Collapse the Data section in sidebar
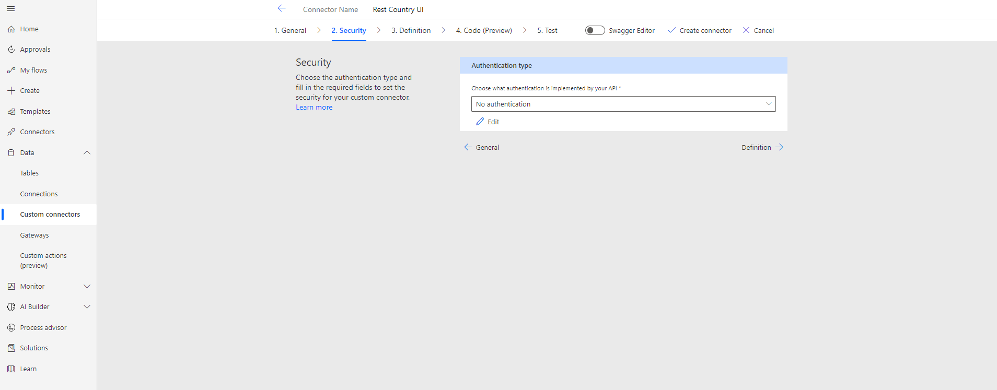Viewport: 997px width, 390px height. click(x=87, y=153)
